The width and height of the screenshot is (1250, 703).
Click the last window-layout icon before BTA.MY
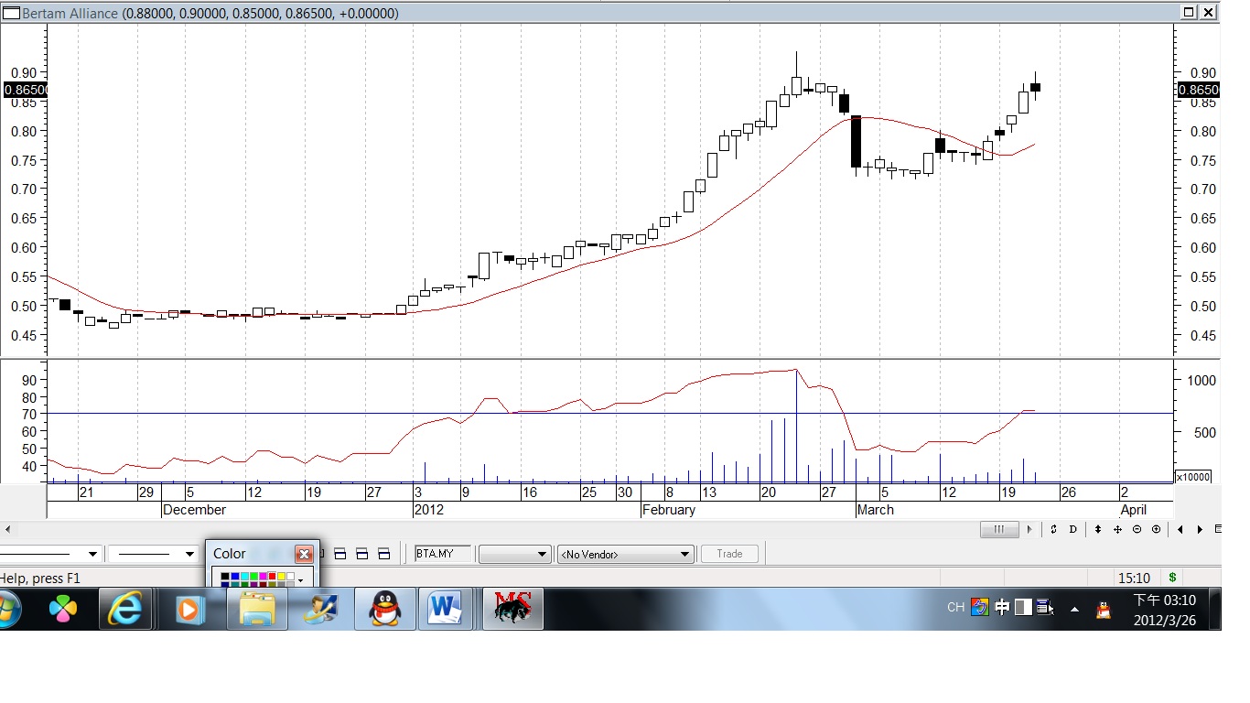pyautogui.click(x=383, y=554)
